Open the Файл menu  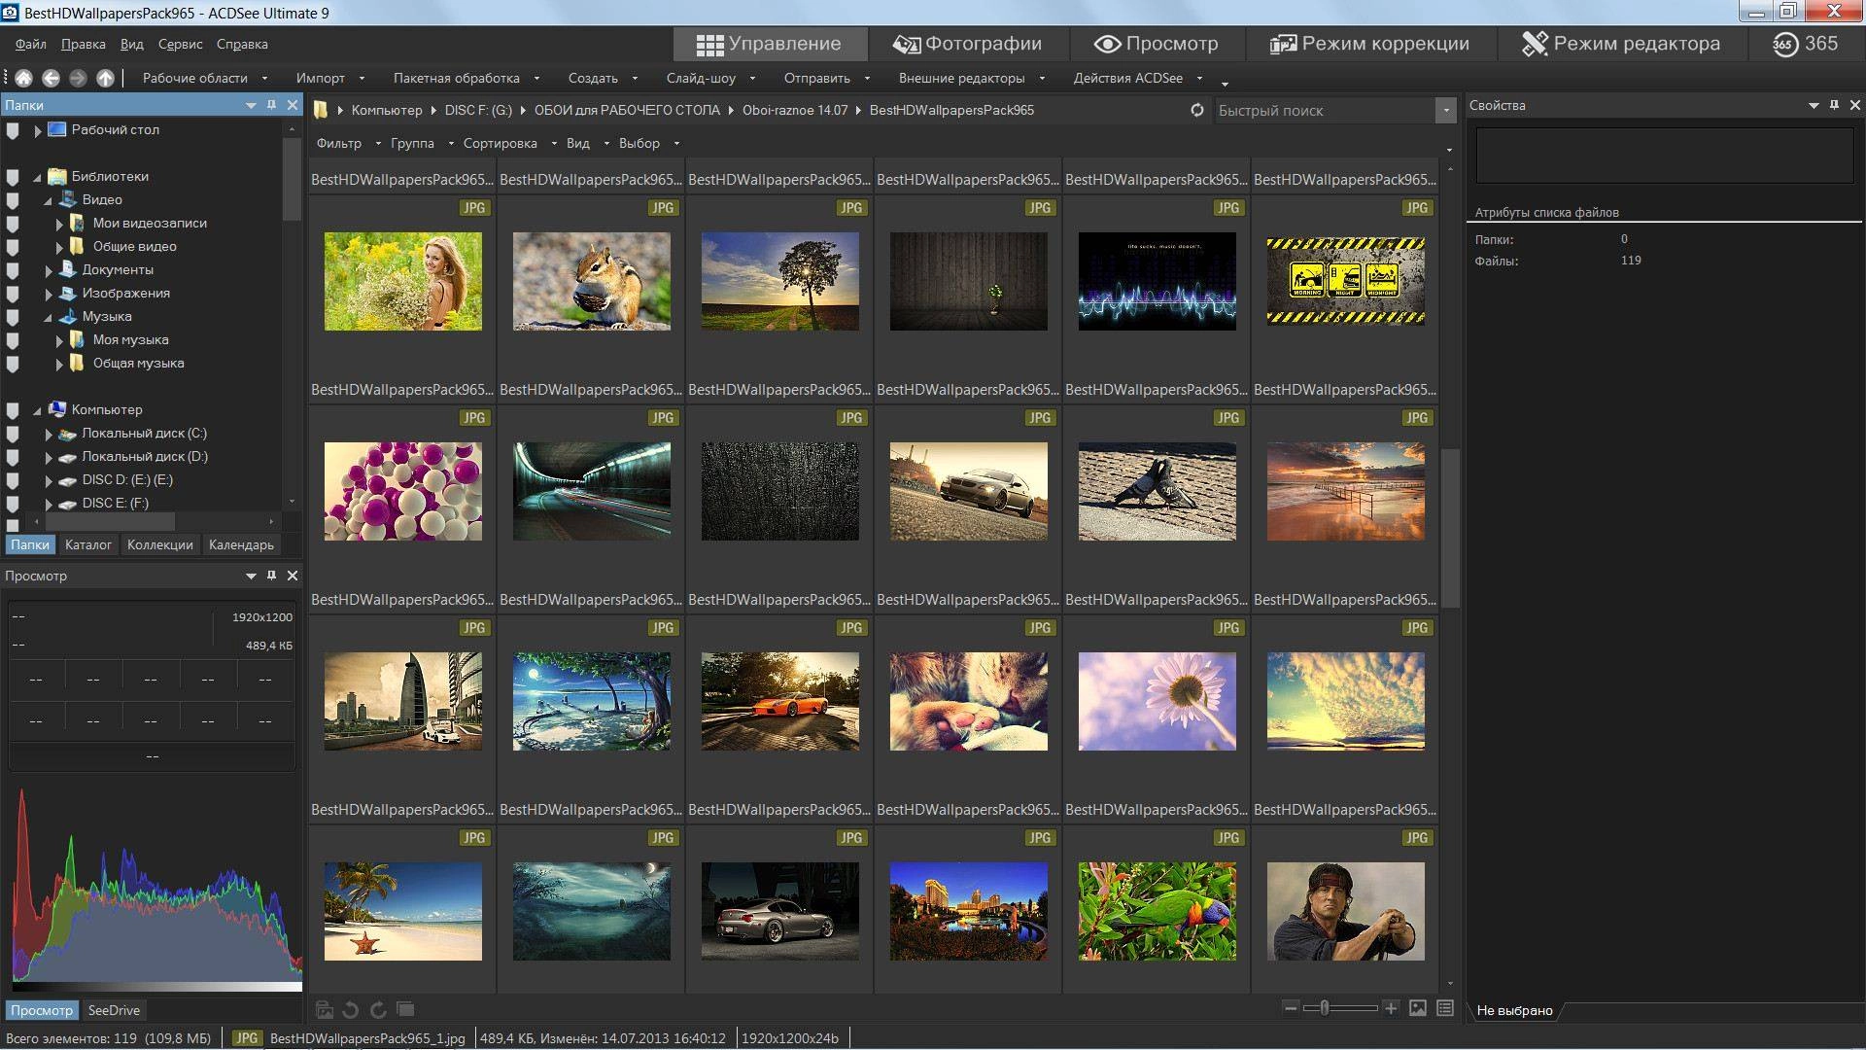click(x=31, y=44)
